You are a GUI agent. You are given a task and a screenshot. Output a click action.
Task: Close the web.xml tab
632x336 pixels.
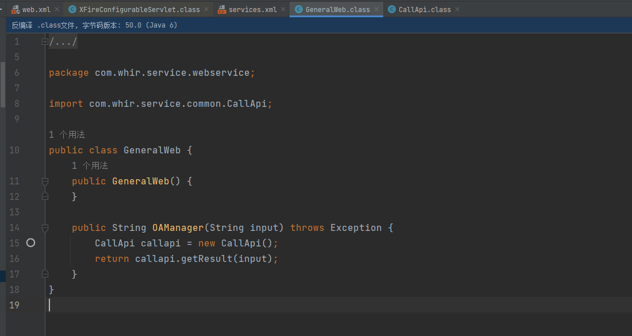coord(57,10)
